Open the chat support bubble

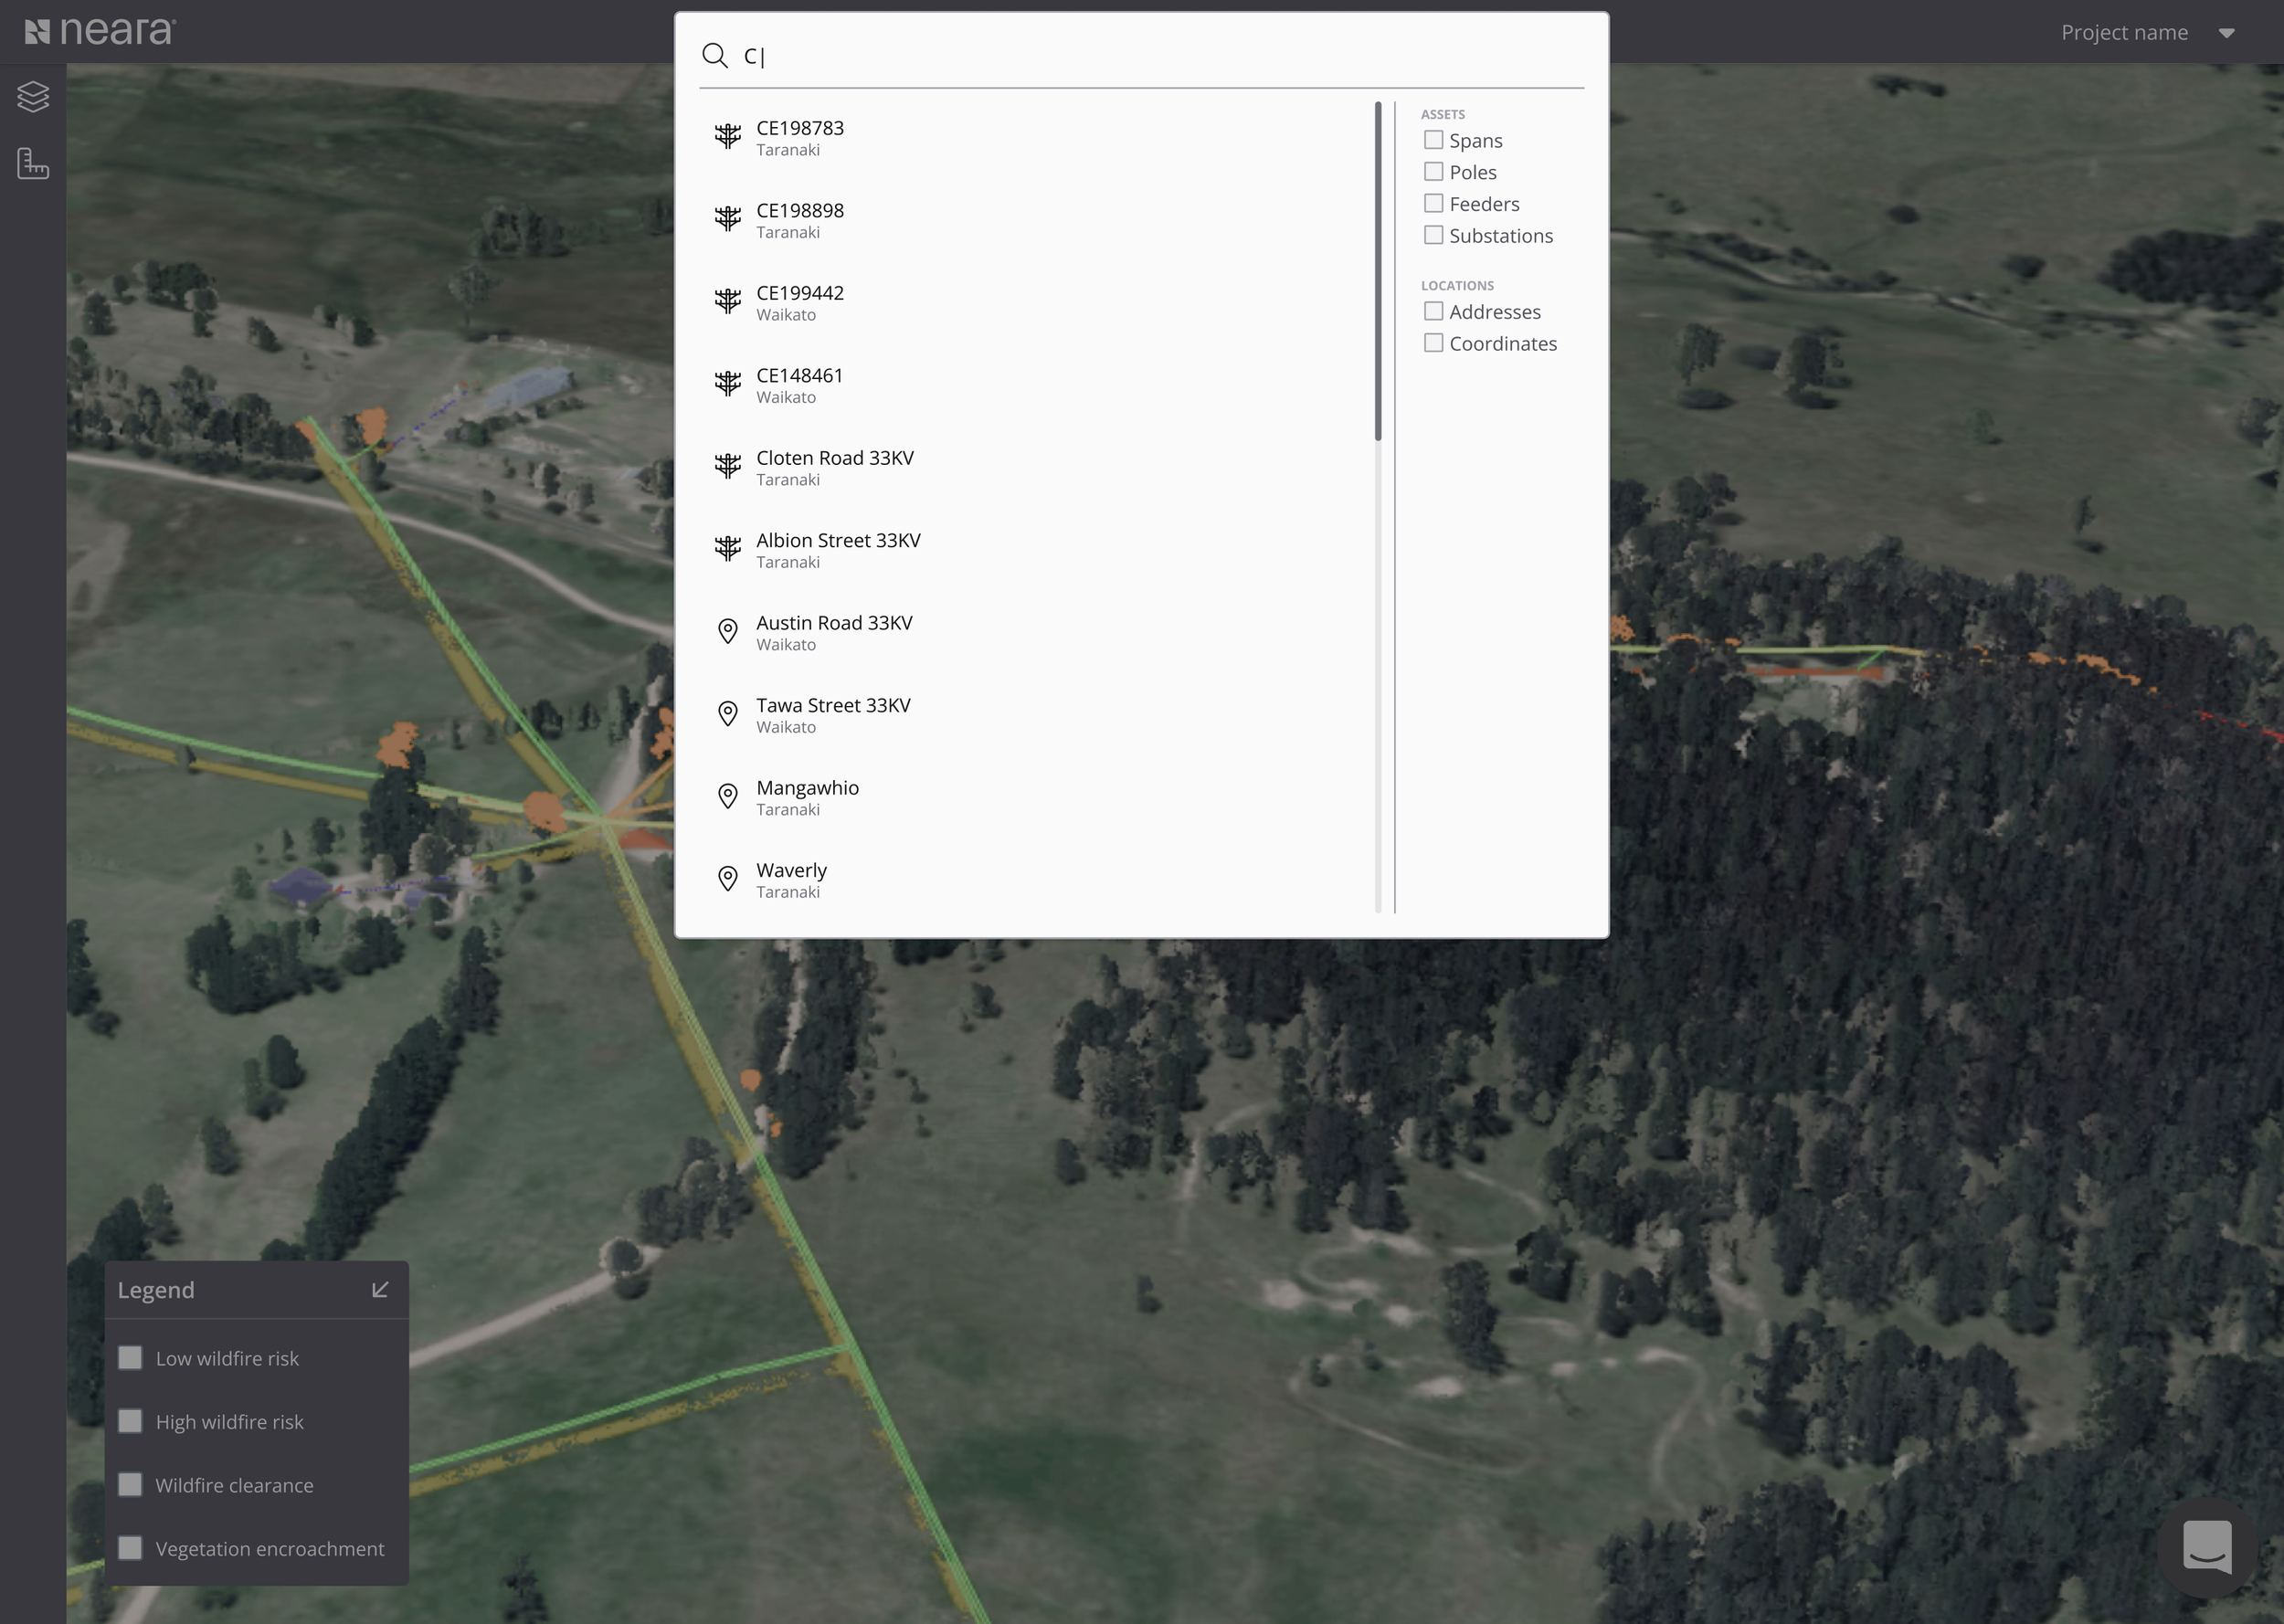pos(2207,1546)
